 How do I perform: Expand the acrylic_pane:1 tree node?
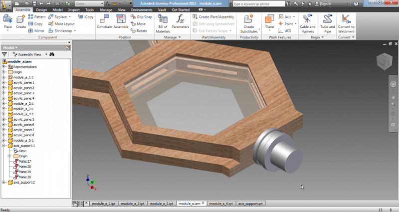pos(4,82)
